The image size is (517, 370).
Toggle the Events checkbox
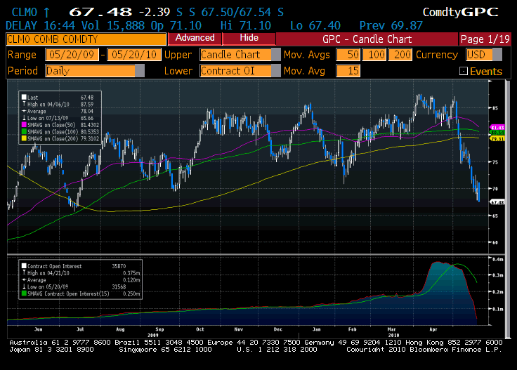click(463, 71)
